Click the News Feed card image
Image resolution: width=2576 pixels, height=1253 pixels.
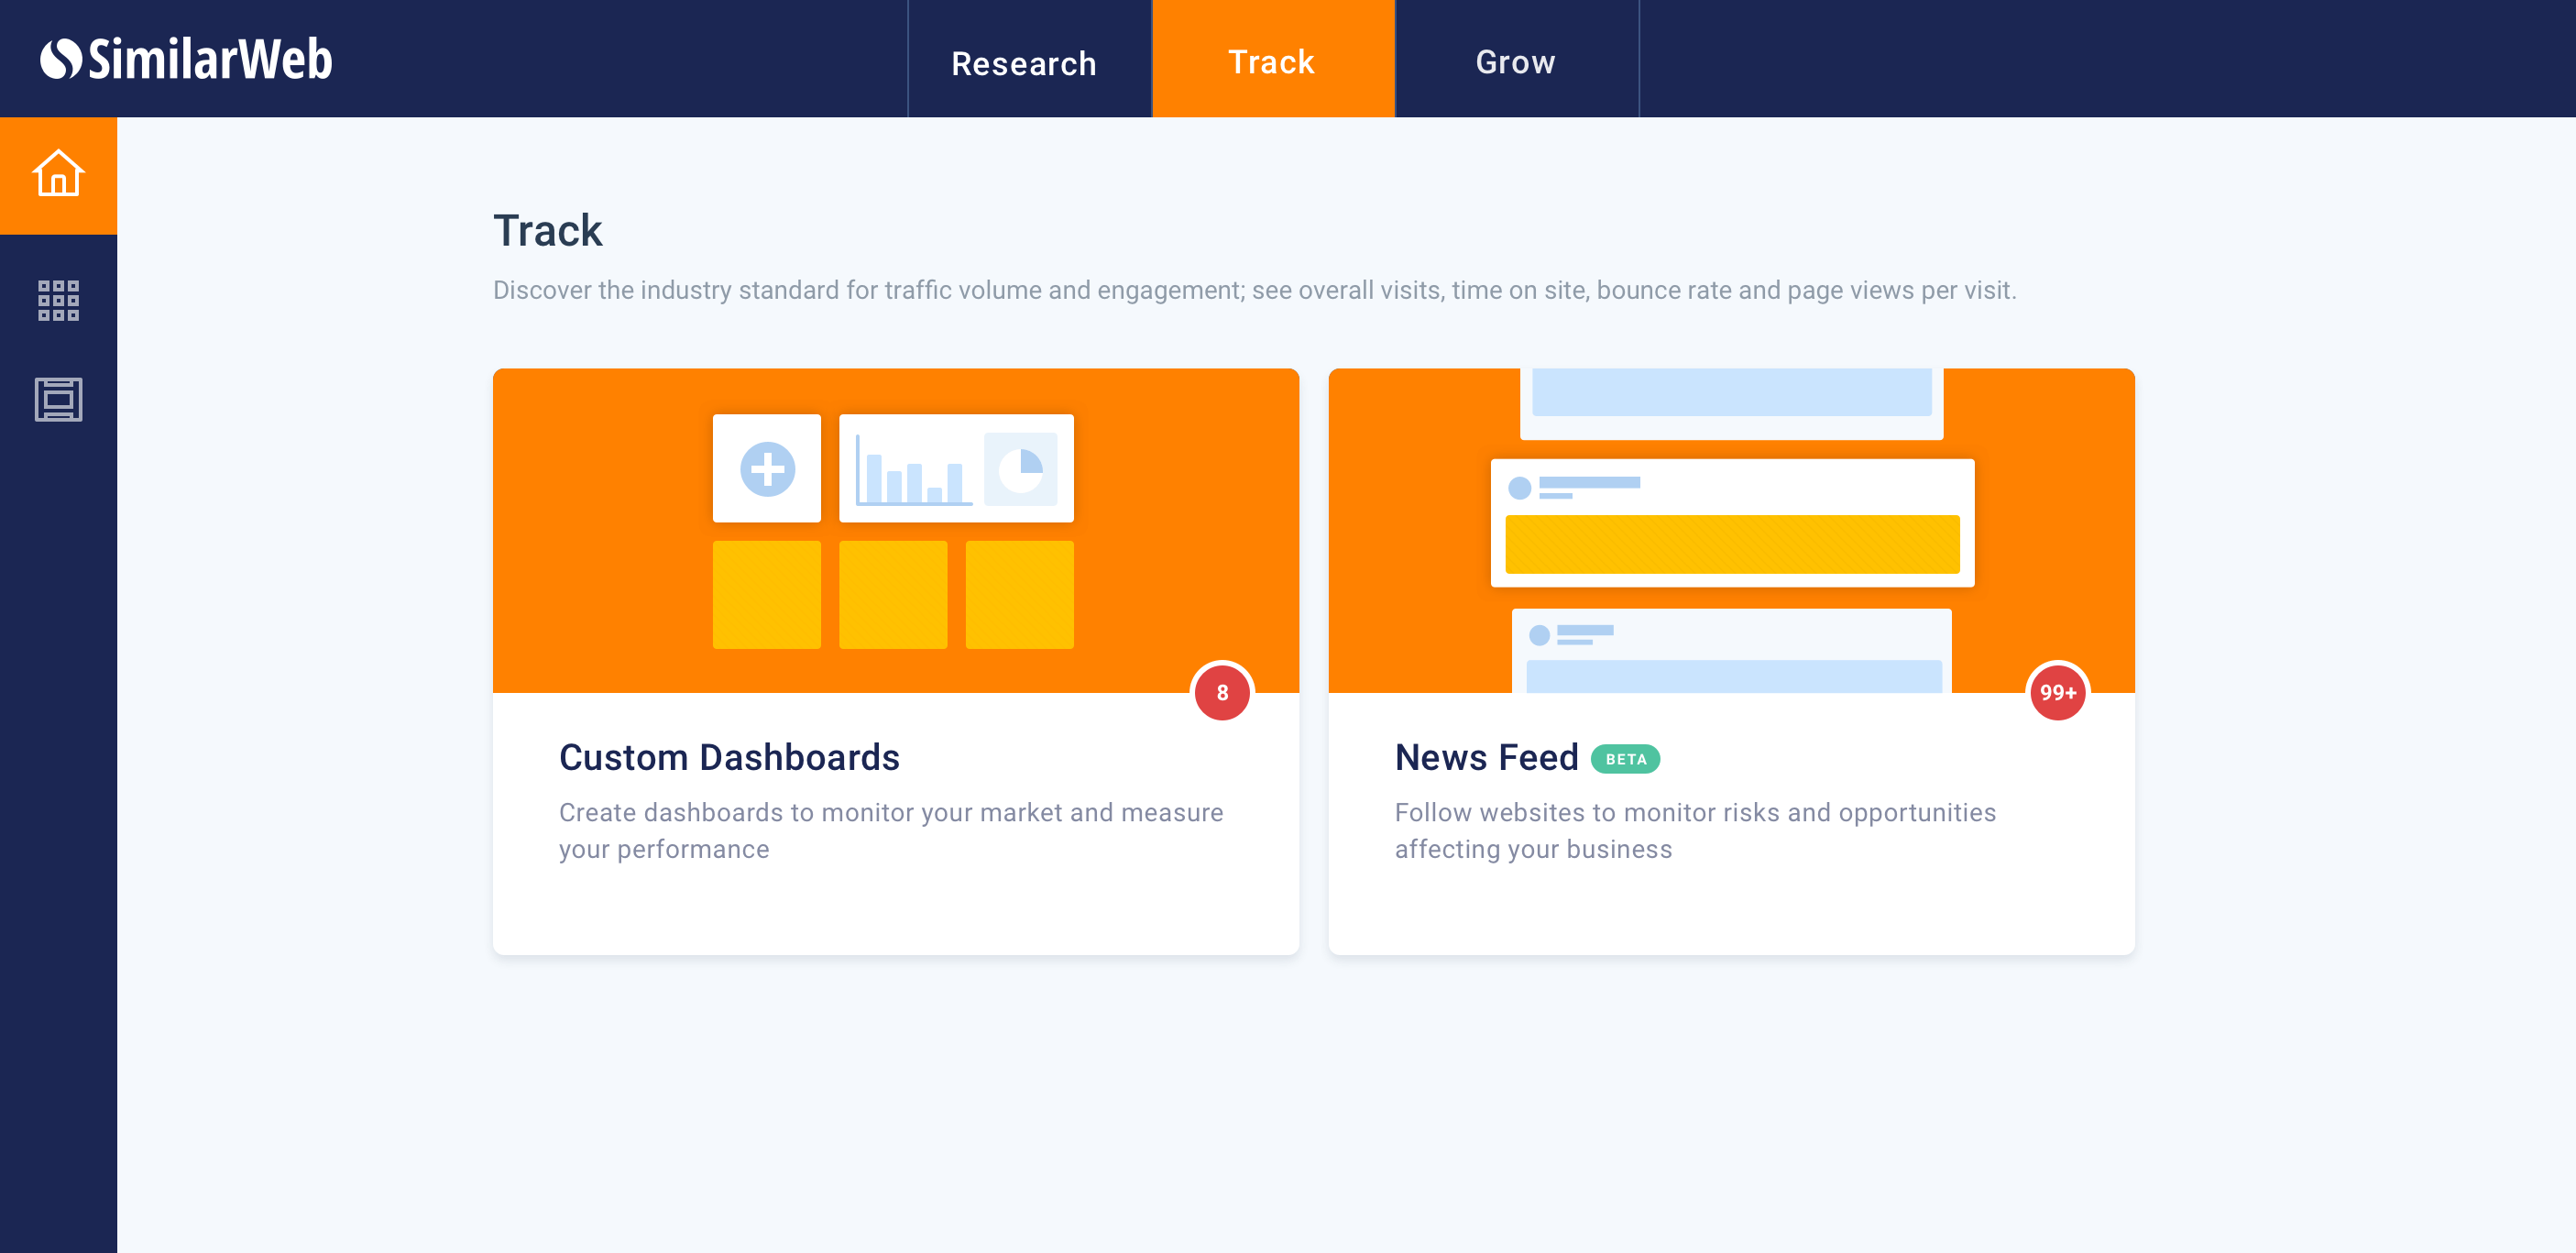(x=1731, y=530)
